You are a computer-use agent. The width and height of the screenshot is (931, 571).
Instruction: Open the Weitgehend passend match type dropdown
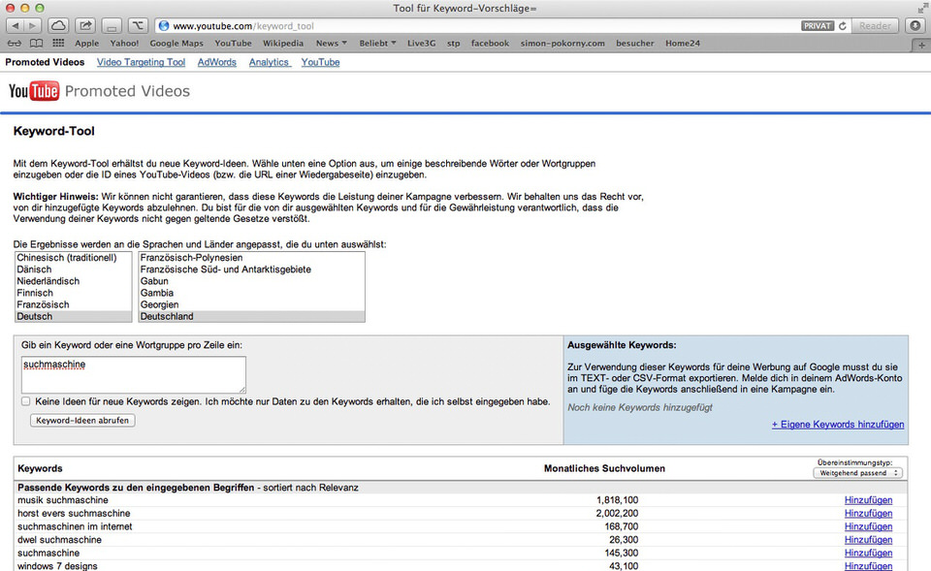[858, 473]
